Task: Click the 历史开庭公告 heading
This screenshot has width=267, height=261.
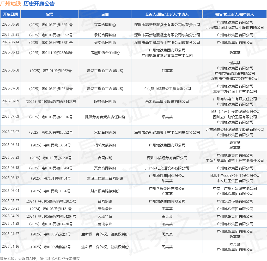Action: [x=39, y=4]
